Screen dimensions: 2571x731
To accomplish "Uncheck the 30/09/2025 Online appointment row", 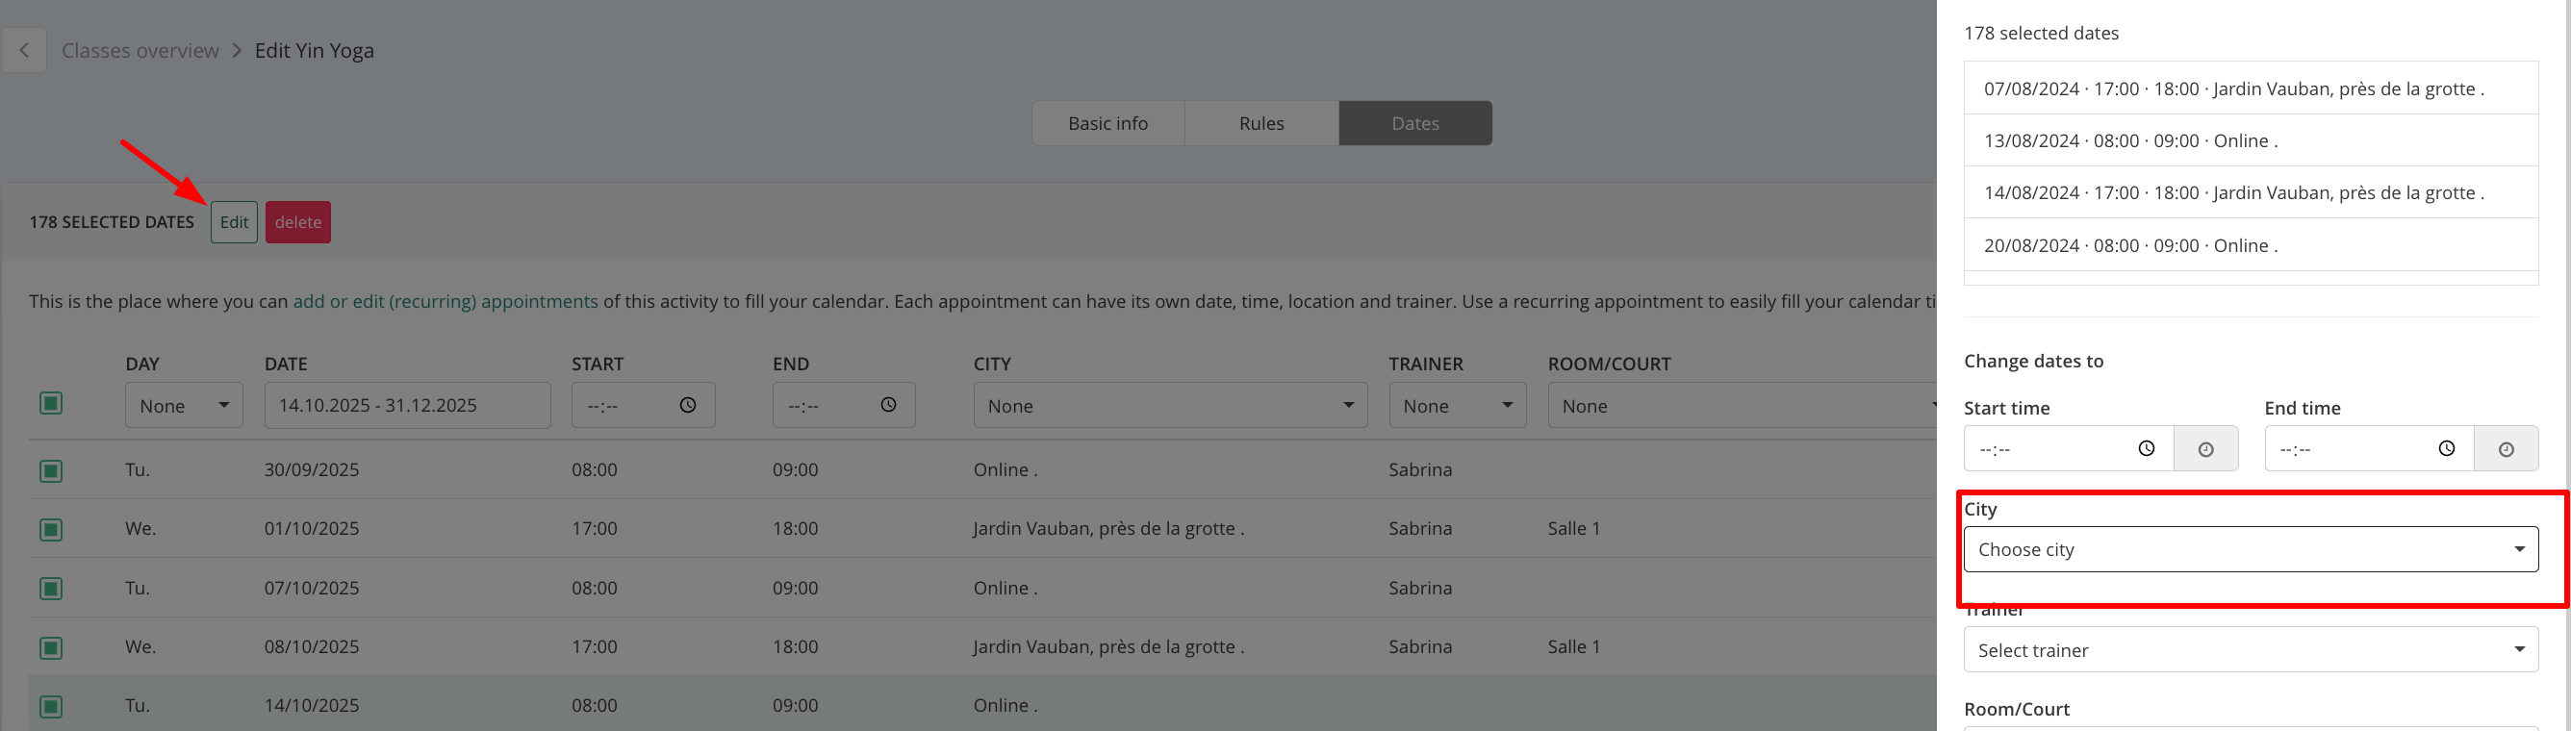I will pyautogui.click(x=51, y=470).
